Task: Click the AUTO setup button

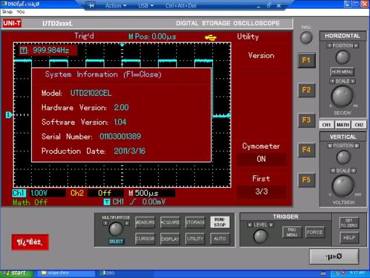Action: pos(220,239)
